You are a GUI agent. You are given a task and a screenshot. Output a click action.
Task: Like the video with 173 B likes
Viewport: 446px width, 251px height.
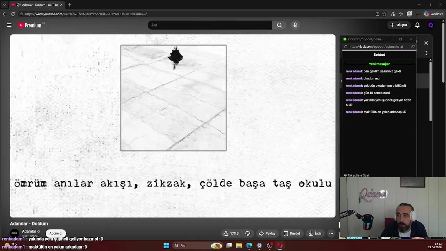(231, 234)
